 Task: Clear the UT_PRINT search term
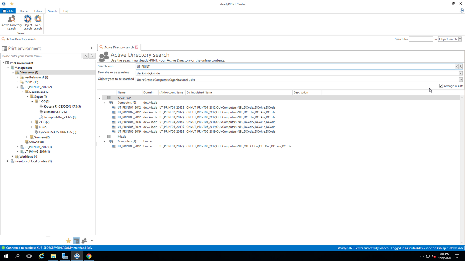coord(457,66)
